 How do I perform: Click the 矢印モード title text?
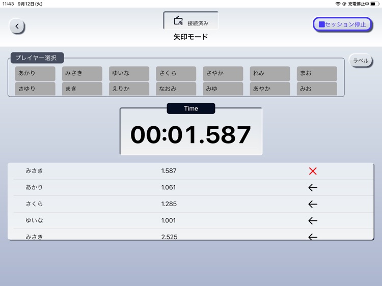pyautogui.click(x=190, y=37)
